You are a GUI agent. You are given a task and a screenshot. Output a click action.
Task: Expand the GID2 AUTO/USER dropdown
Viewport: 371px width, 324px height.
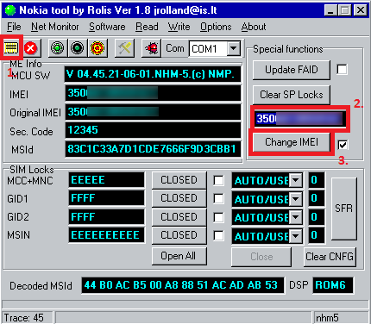[295, 217]
